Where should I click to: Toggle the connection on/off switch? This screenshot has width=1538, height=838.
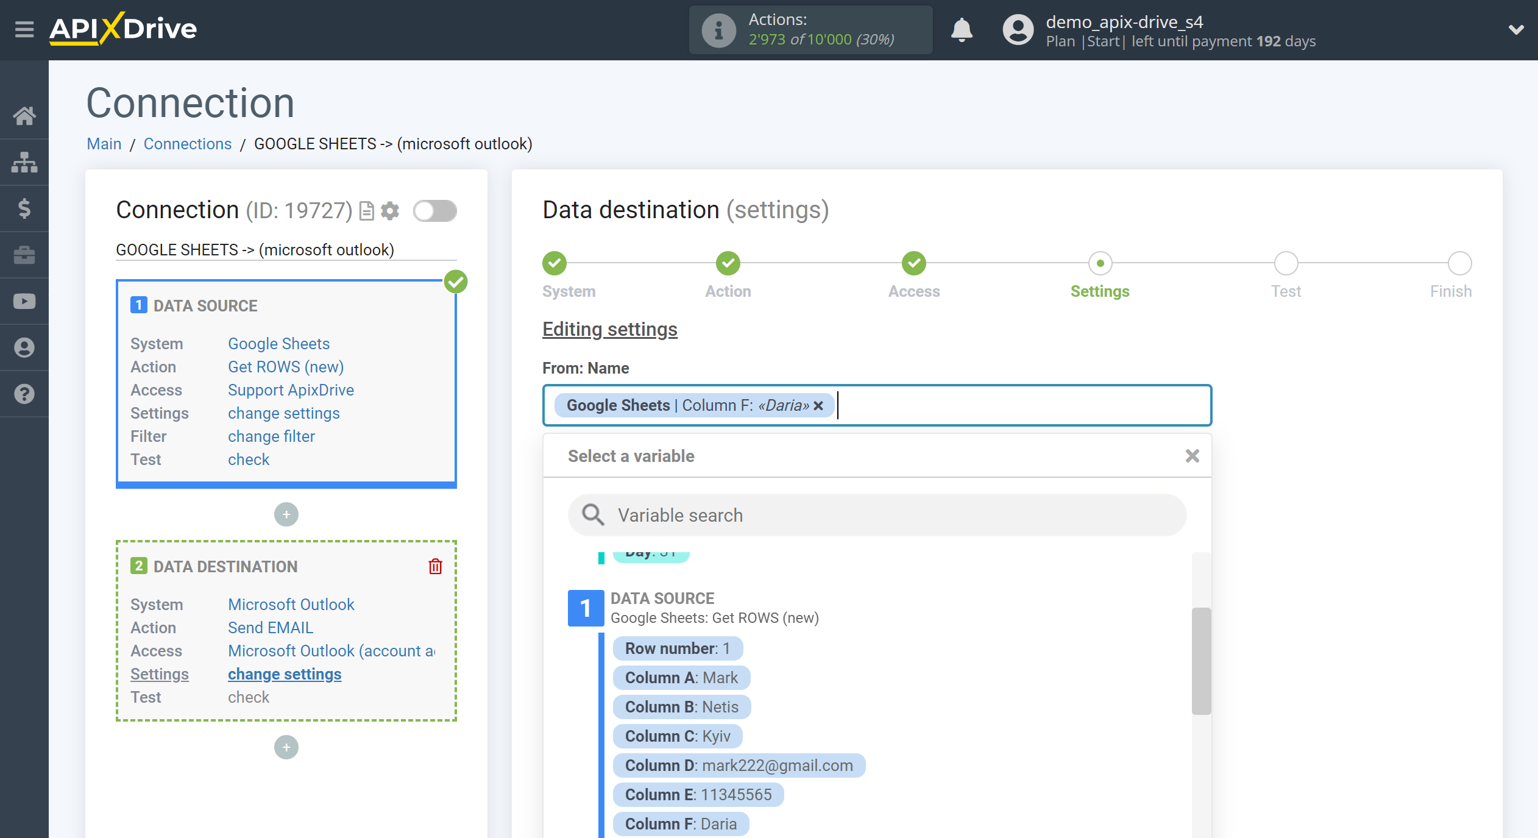(435, 211)
